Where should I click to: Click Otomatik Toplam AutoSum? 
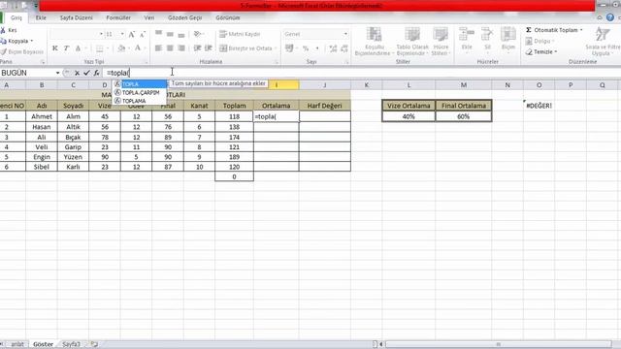point(552,30)
